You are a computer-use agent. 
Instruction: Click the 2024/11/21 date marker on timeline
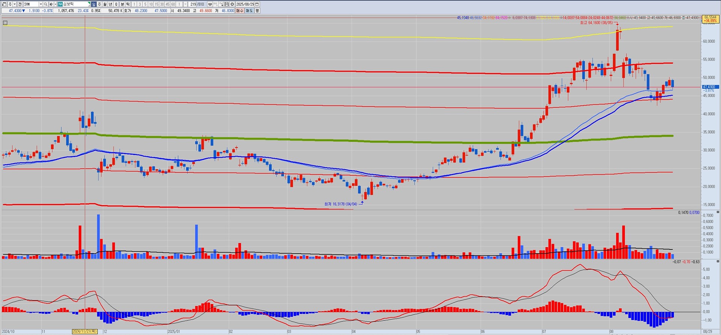pos(85,332)
